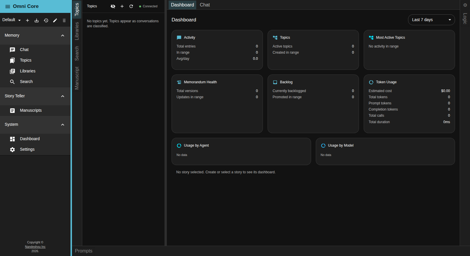Click the Manuscripts document icon
470x256 pixels.
[x=12, y=111]
